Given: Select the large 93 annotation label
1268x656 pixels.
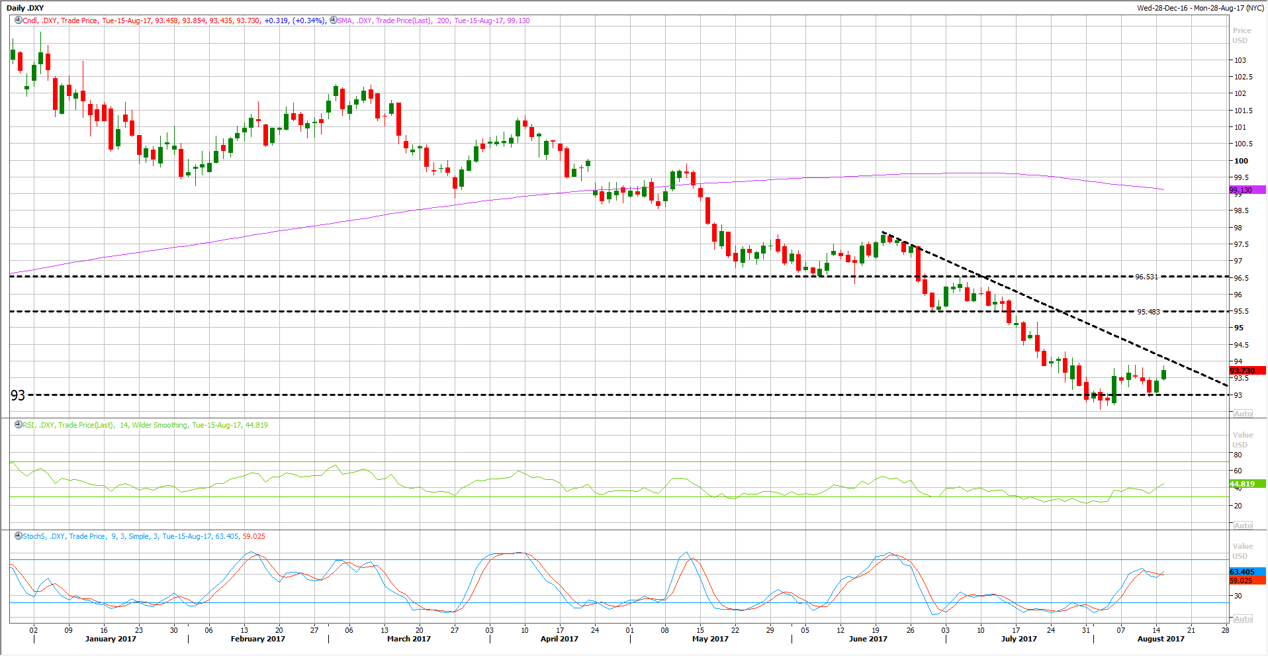Looking at the screenshot, I should [x=18, y=395].
